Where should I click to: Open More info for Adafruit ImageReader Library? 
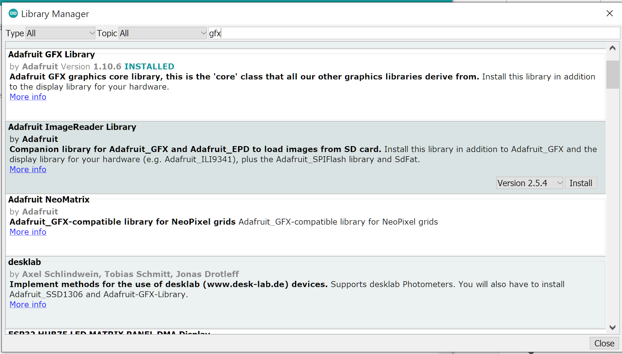point(28,170)
